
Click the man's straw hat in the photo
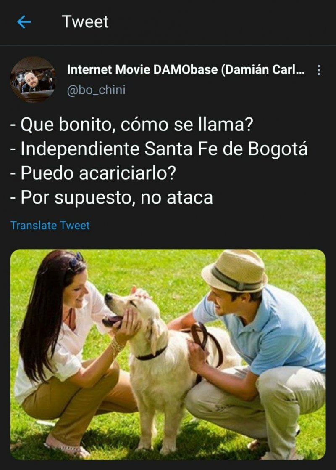(x=235, y=271)
